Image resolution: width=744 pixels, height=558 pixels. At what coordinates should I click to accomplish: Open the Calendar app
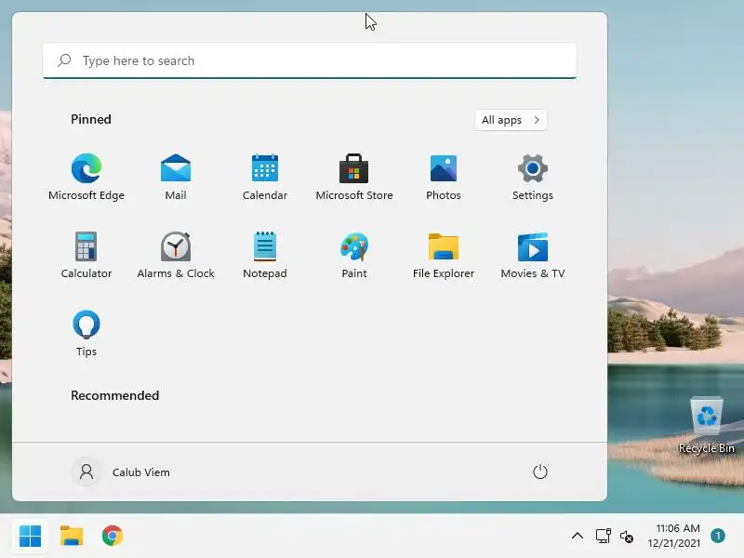(265, 177)
